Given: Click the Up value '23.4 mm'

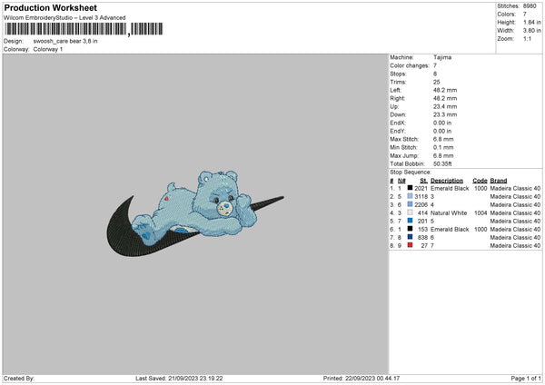Looking at the screenshot, I should (445, 106).
